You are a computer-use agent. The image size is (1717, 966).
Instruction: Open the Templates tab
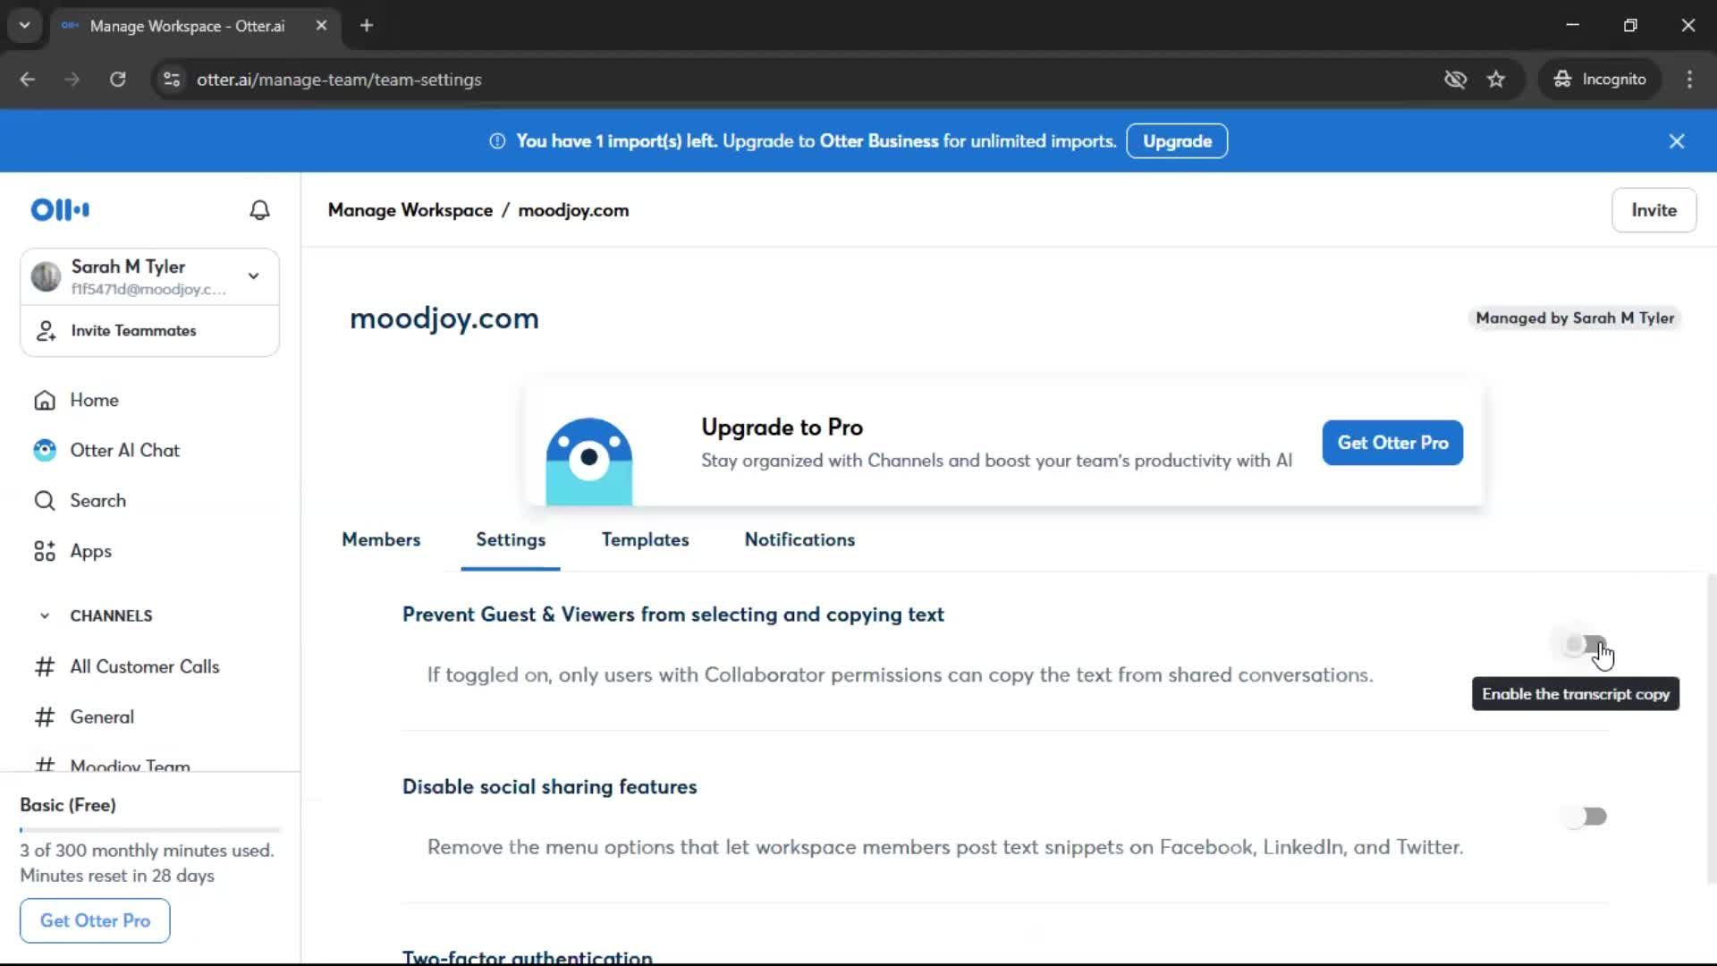[645, 540]
